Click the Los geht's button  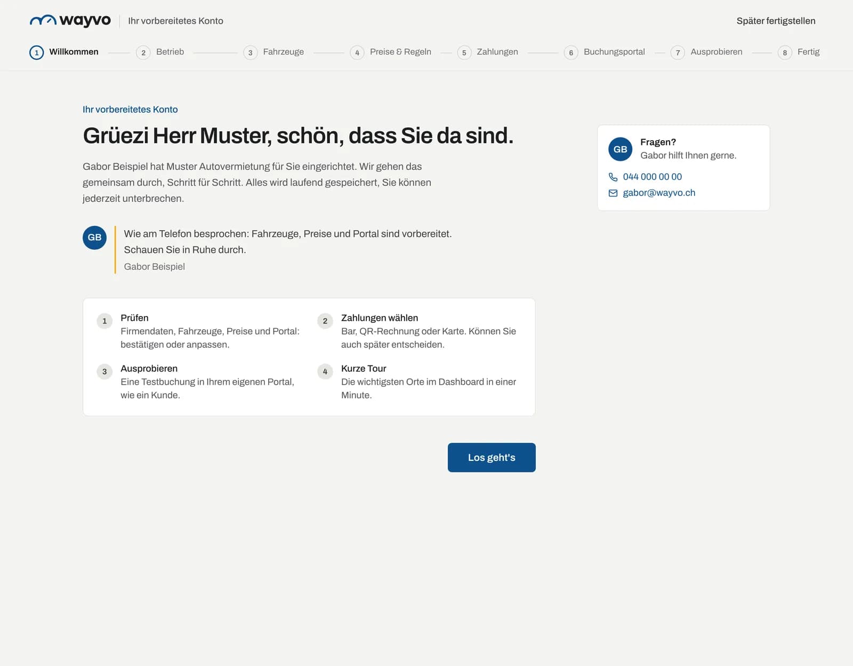pyautogui.click(x=492, y=458)
